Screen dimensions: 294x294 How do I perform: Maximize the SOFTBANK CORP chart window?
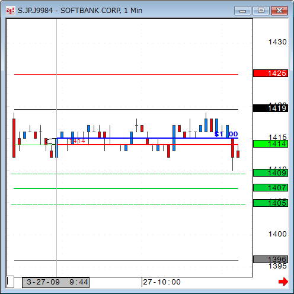(x=261, y=11)
